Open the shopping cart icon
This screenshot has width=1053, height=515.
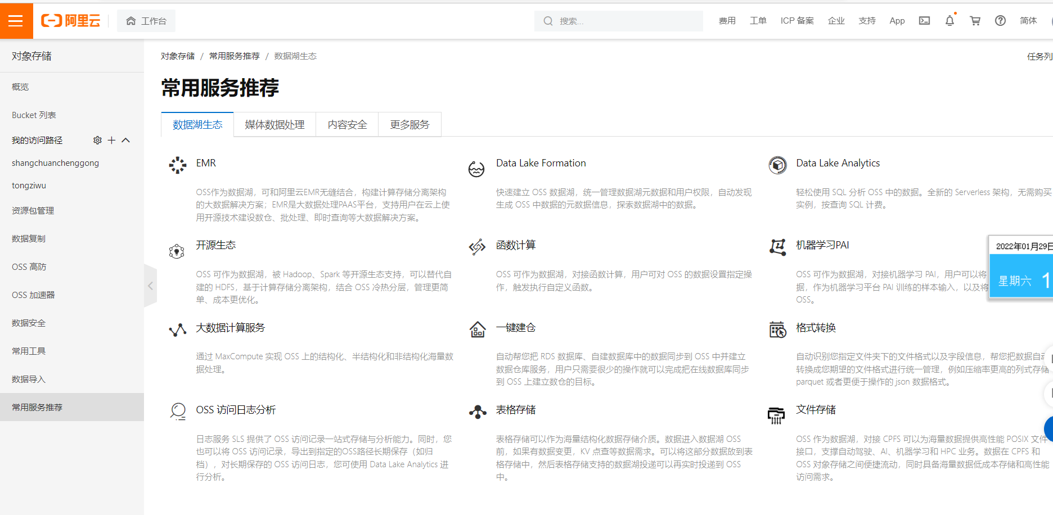click(x=975, y=21)
